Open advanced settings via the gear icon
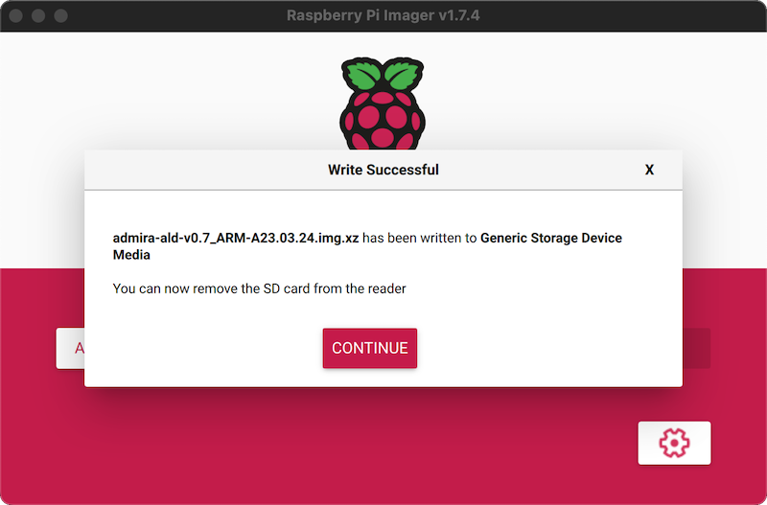 tap(674, 443)
